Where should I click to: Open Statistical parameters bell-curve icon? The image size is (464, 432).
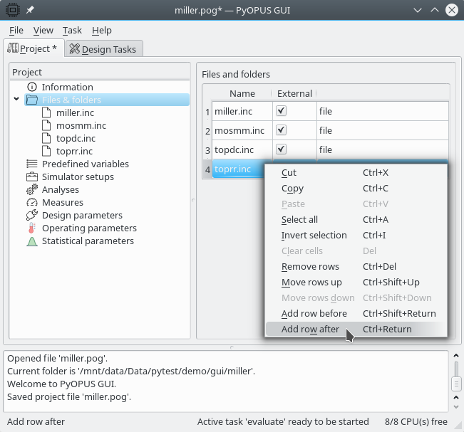[x=31, y=241]
